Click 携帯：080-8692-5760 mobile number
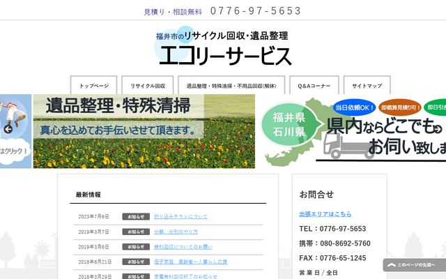This screenshot has width=446, height=279. tap(334, 243)
